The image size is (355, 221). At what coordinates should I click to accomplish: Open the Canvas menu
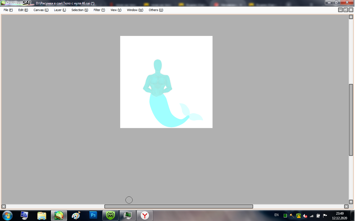[x=41, y=10]
